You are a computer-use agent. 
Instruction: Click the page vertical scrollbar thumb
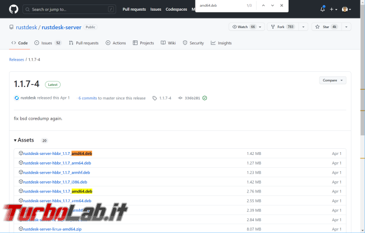click(362, 70)
